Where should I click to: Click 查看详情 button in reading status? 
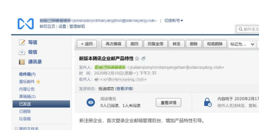coord(169,102)
